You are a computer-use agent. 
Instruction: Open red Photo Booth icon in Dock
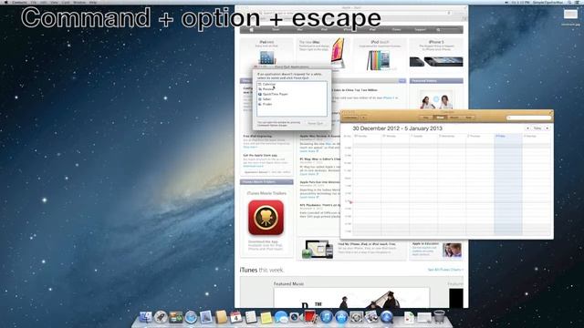click(x=310, y=317)
